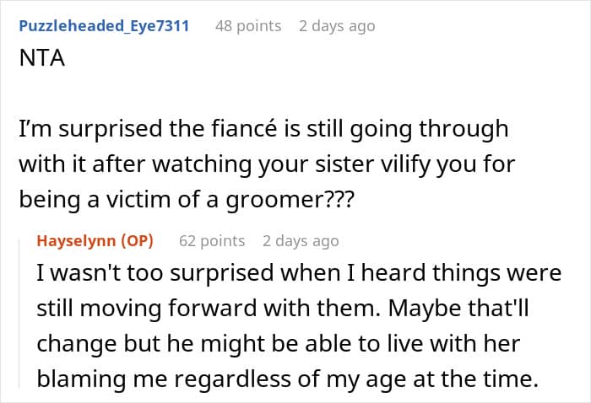Select the NTA verdict text

(42, 58)
